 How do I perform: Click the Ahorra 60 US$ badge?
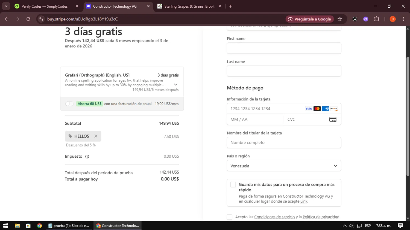(x=89, y=104)
